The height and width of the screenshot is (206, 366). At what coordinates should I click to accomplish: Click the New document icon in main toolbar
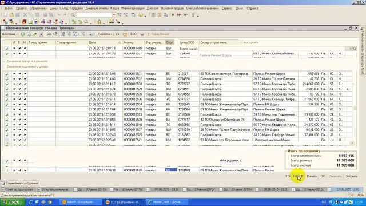(x=5, y=15)
